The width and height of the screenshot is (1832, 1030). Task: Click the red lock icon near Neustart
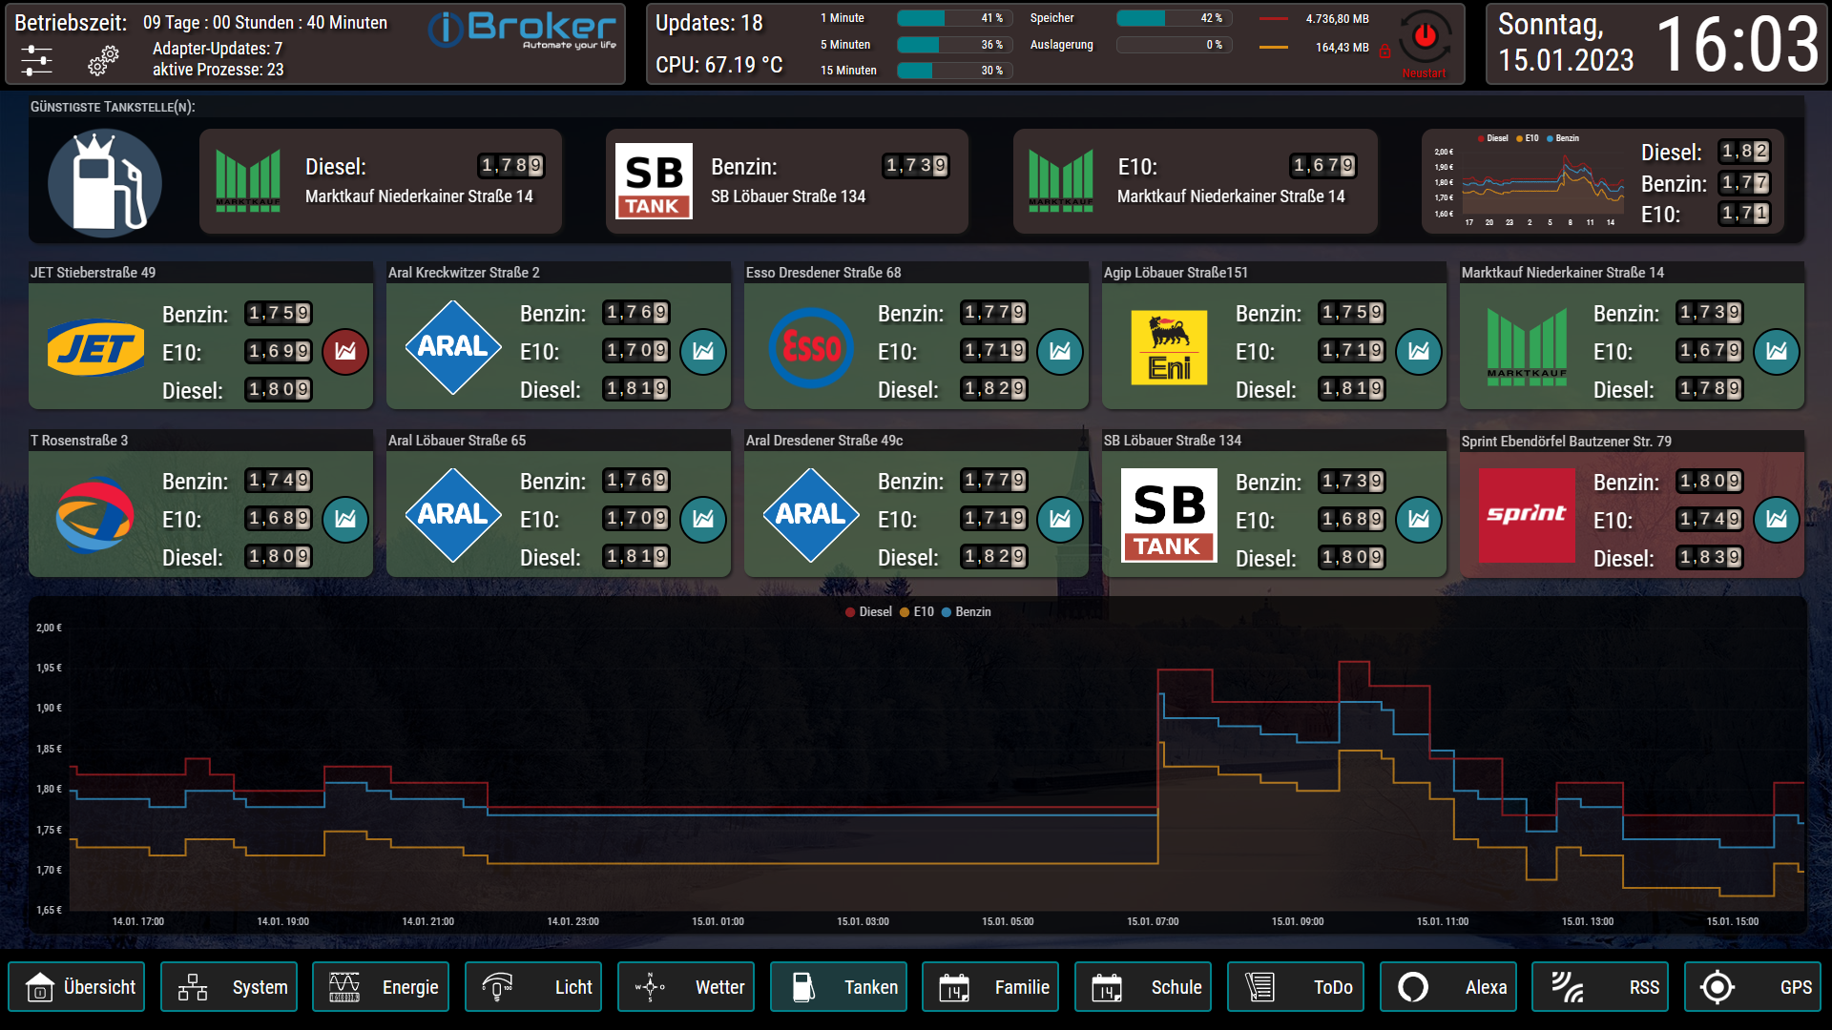click(x=1385, y=51)
